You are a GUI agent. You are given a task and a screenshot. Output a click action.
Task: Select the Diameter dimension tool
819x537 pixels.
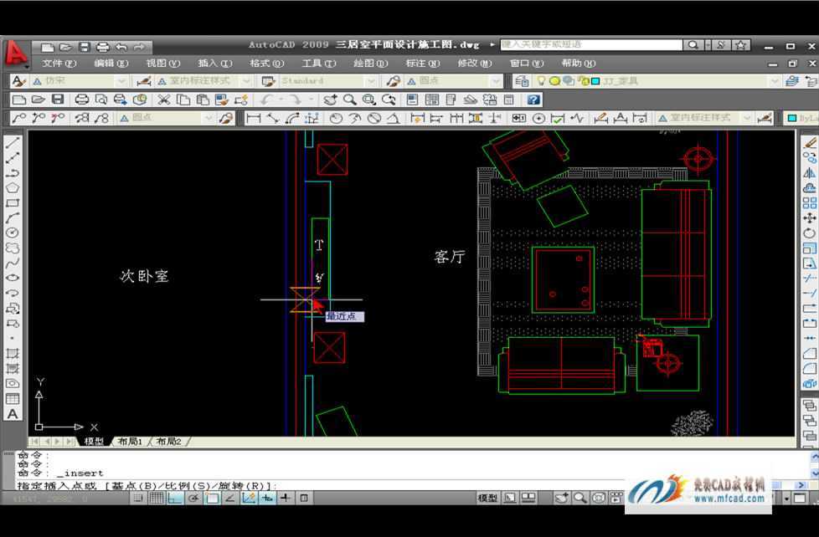tap(374, 119)
